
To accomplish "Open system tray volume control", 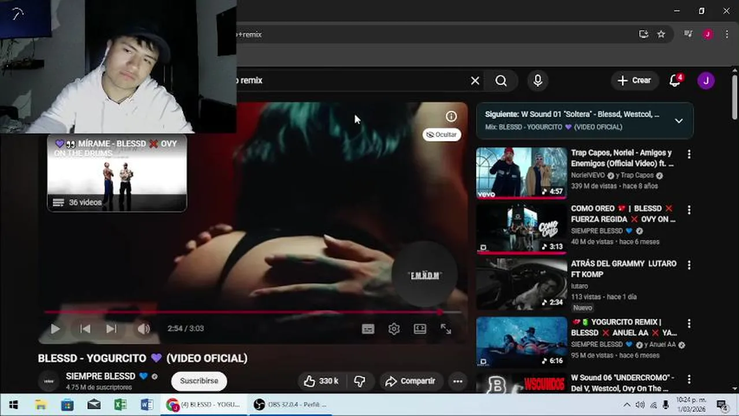I will click(x=640, y=405).
